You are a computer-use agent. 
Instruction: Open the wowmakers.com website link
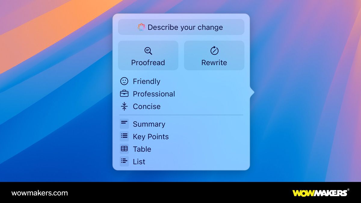click(39, 193)
